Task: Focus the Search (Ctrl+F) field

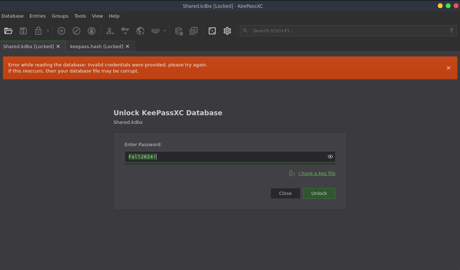Action: [x=348, y=31]
